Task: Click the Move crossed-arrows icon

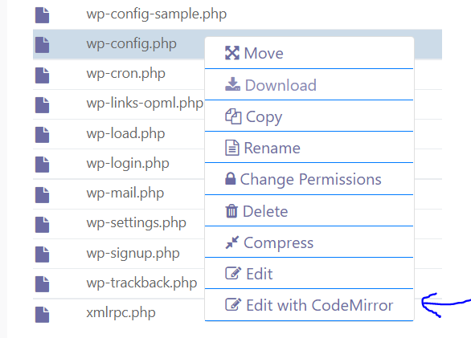Action: coord(232,53)
